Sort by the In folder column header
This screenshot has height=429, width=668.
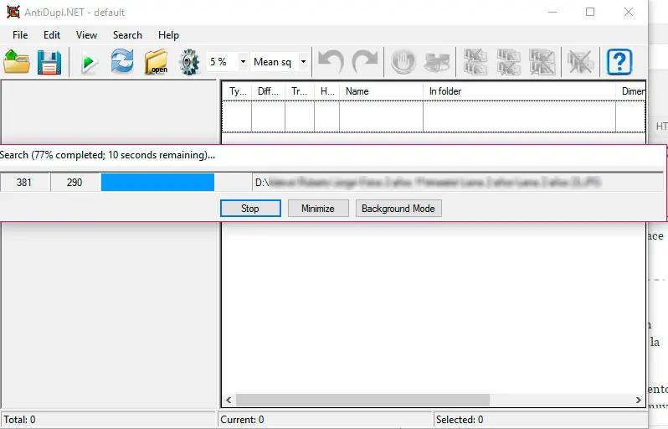519,91
